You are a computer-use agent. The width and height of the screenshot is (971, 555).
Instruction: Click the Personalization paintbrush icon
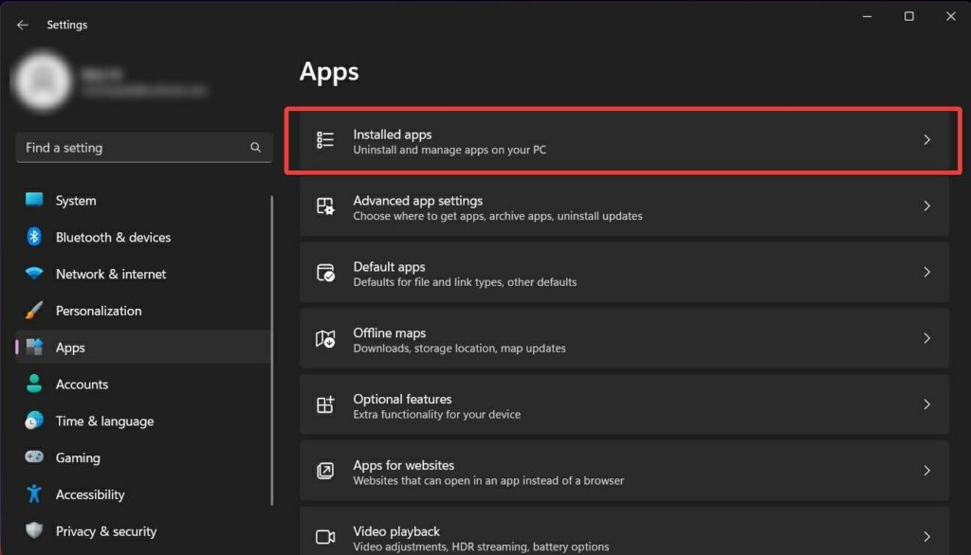tap(34, 310)
